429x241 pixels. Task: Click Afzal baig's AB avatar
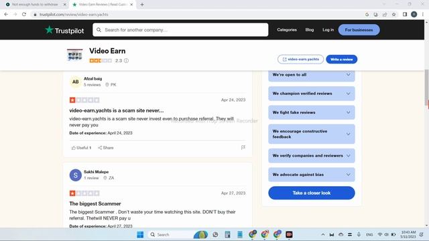(76, 82)
